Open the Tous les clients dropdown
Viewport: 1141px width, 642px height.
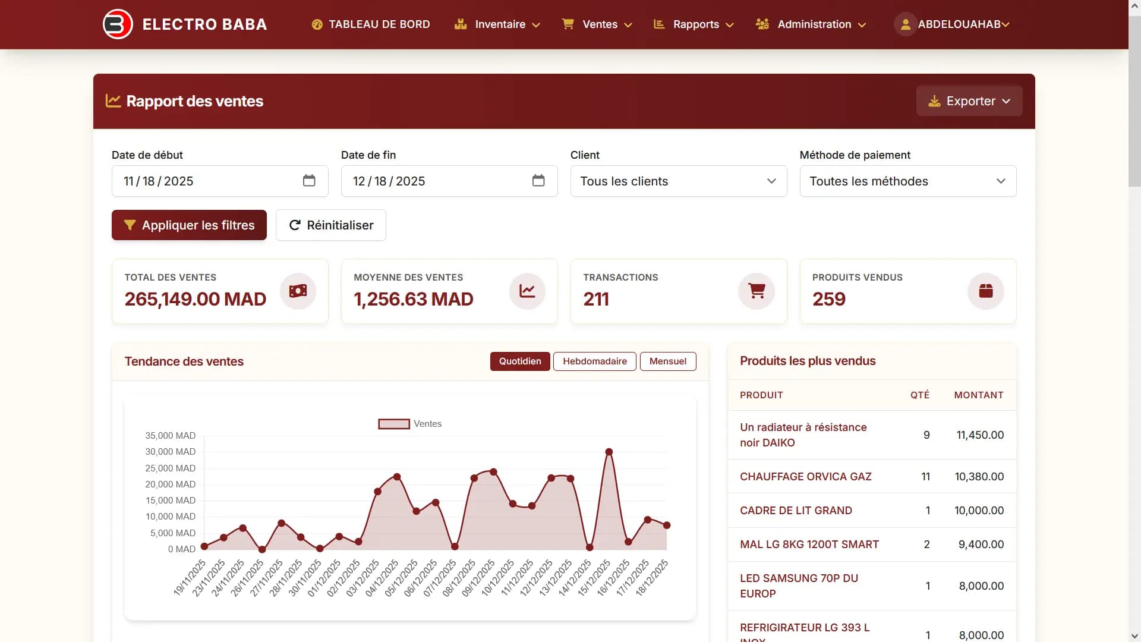[678, 181]
